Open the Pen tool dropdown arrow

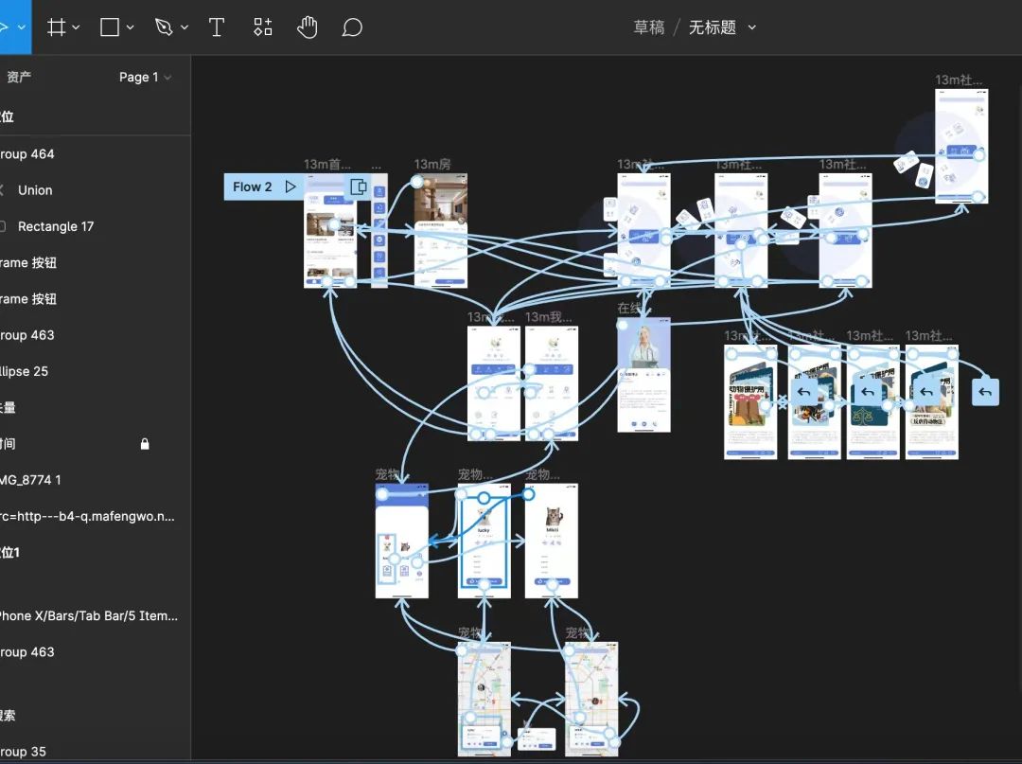pyautogui.click(x=185, y=27)
